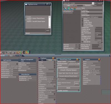
Task: Click Space name field in Shared Space Tools
Action: (74, 61)
